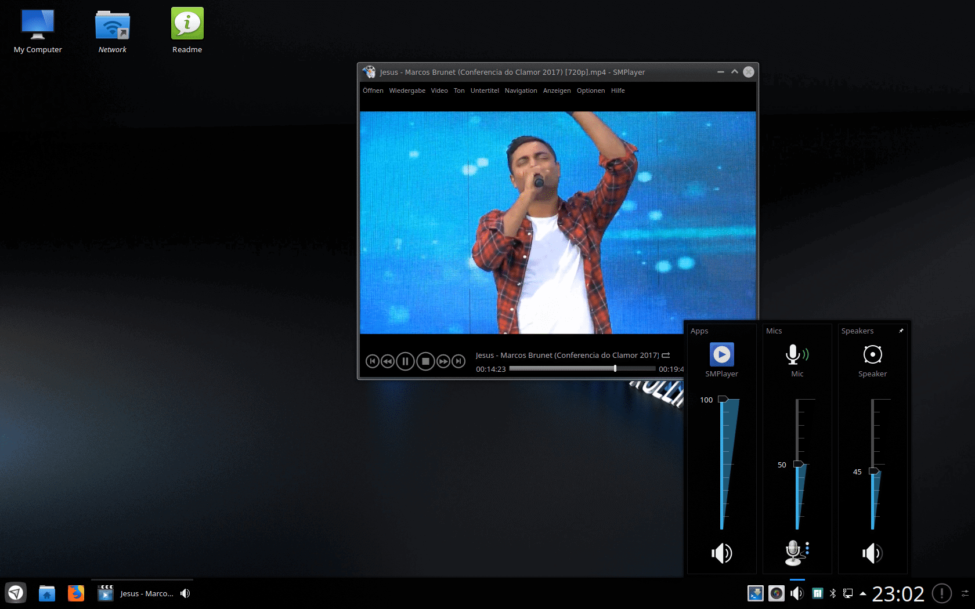Expand the hidden system tray icons arrow
The width and height of the screenshot is (975, 609).
[863, 593]
